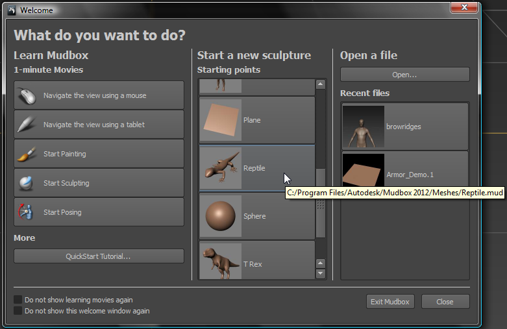Open the Armor_Demo.1 recent file thumbnail
Image resolution: width=507 pixels, height=329 pixels.
(364, 171)
